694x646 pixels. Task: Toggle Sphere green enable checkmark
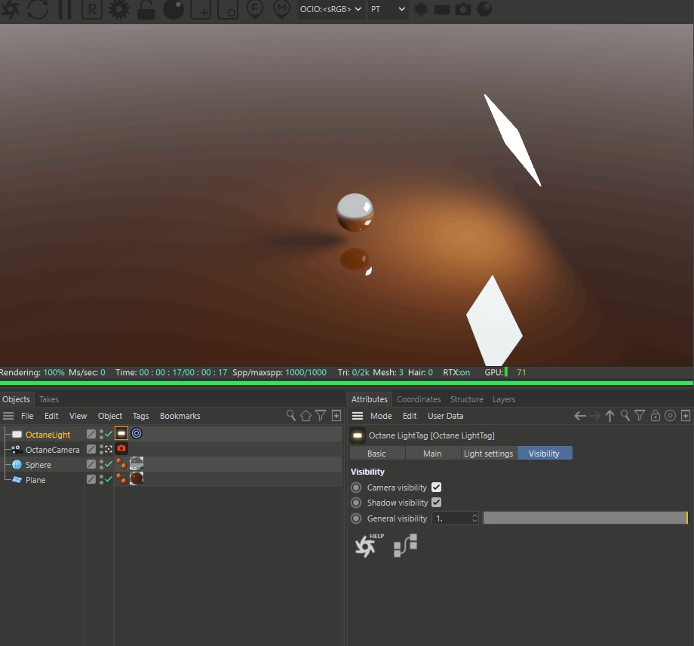(109, 464)
